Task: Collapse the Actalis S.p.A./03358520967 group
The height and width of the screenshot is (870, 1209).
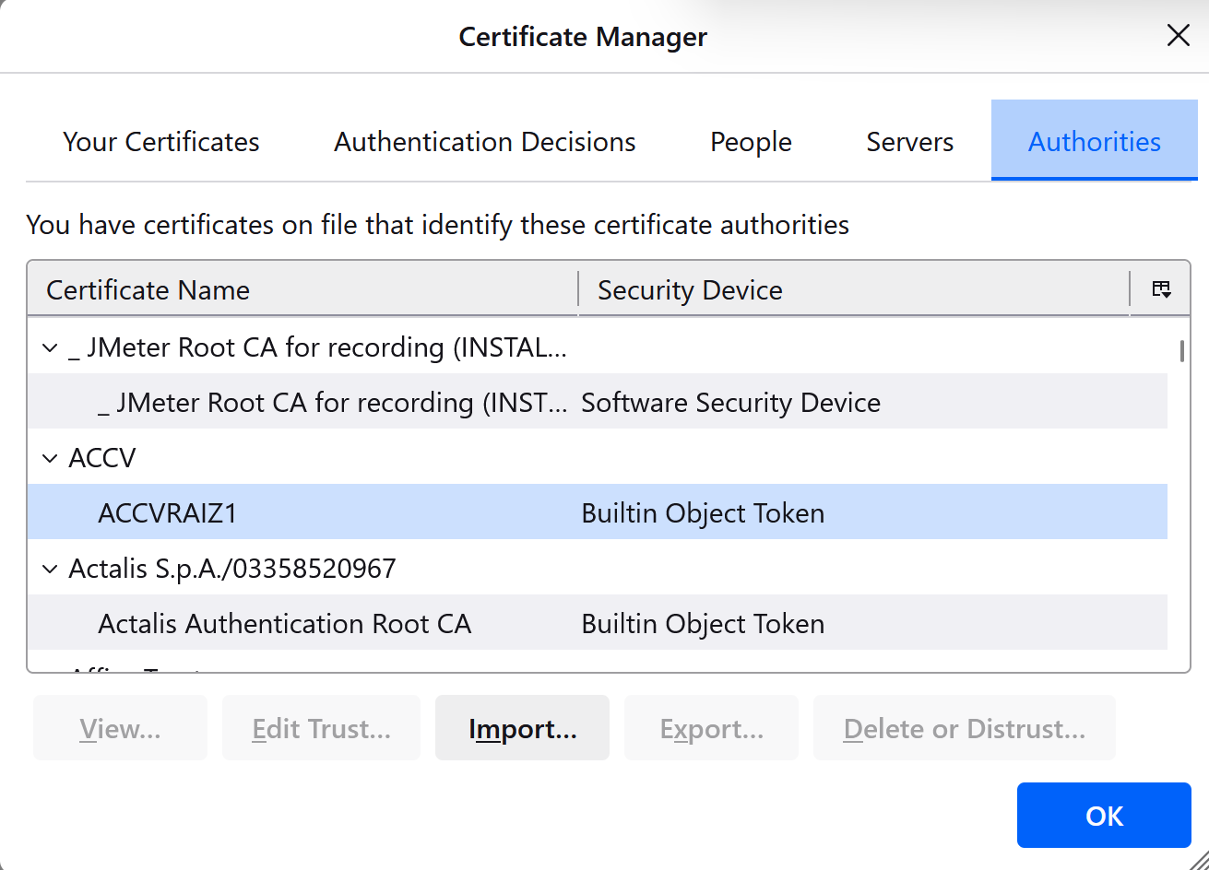Action: (x=50, y=570)
